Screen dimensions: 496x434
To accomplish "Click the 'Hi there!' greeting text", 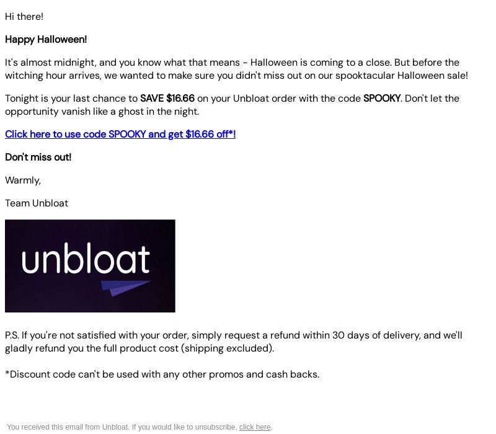I will point(24,17).
